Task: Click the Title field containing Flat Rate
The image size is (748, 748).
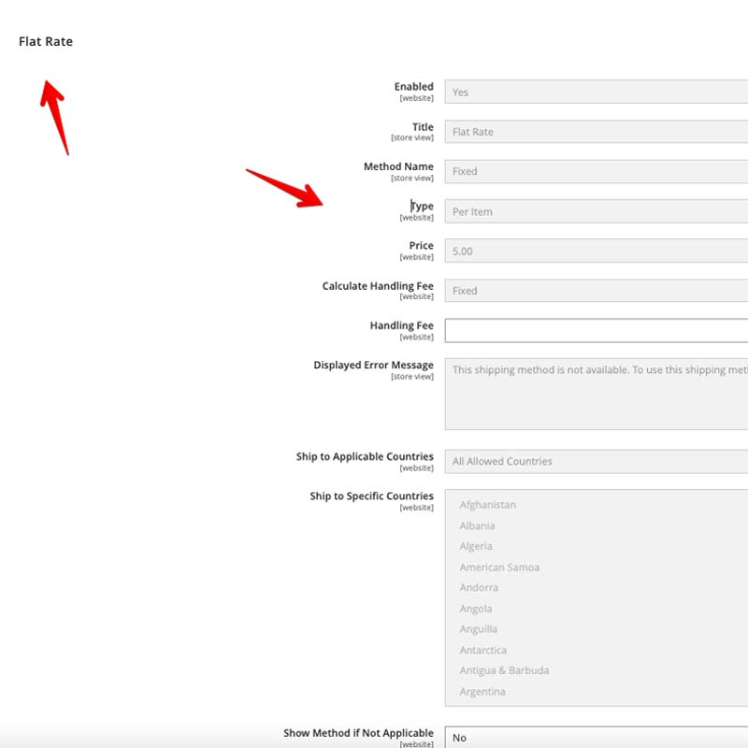Action: [x=596, y=132]
